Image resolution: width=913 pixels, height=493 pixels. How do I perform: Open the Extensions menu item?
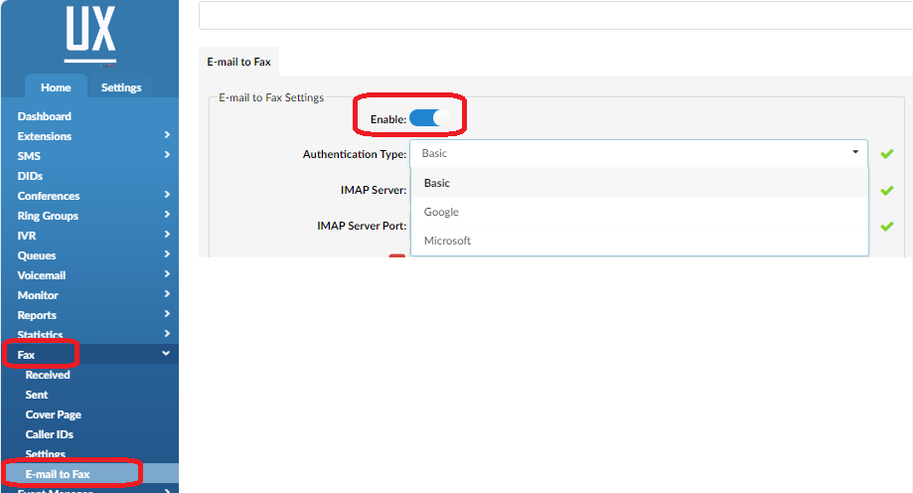pos(45,136)
